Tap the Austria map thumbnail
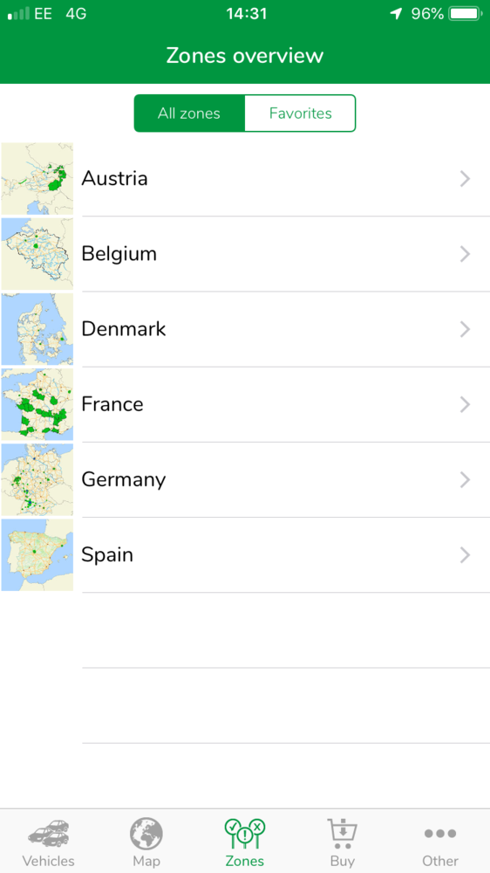Image resolution: width=490 pixels, height=873 pixels. (x=37, y=179)
